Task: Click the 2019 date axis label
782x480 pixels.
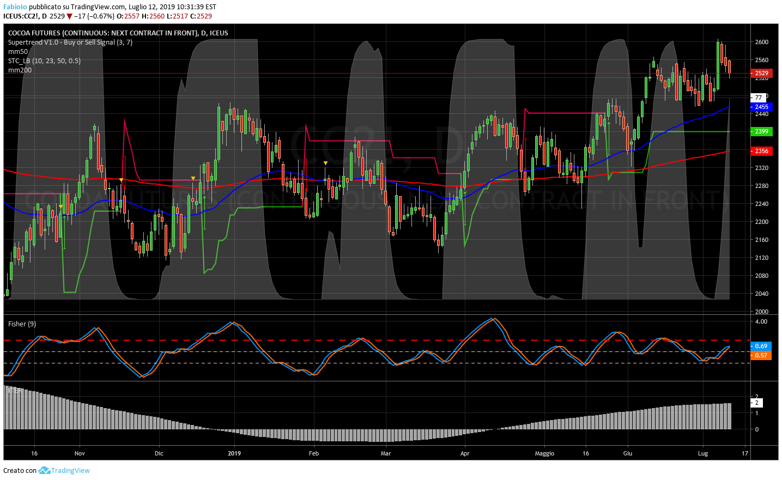Action: pos(234,453)
